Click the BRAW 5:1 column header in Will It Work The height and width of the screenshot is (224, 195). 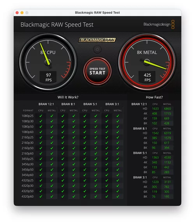tap(90, 104)
